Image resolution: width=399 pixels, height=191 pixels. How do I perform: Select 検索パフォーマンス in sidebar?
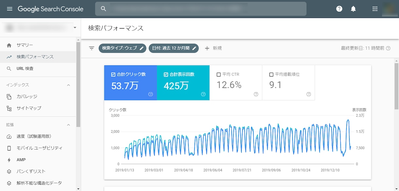click(x=38, y=57)
